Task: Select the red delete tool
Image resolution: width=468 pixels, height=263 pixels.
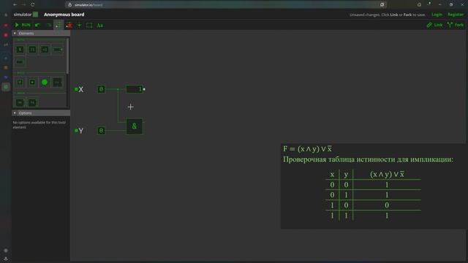Action: [69, 26]
